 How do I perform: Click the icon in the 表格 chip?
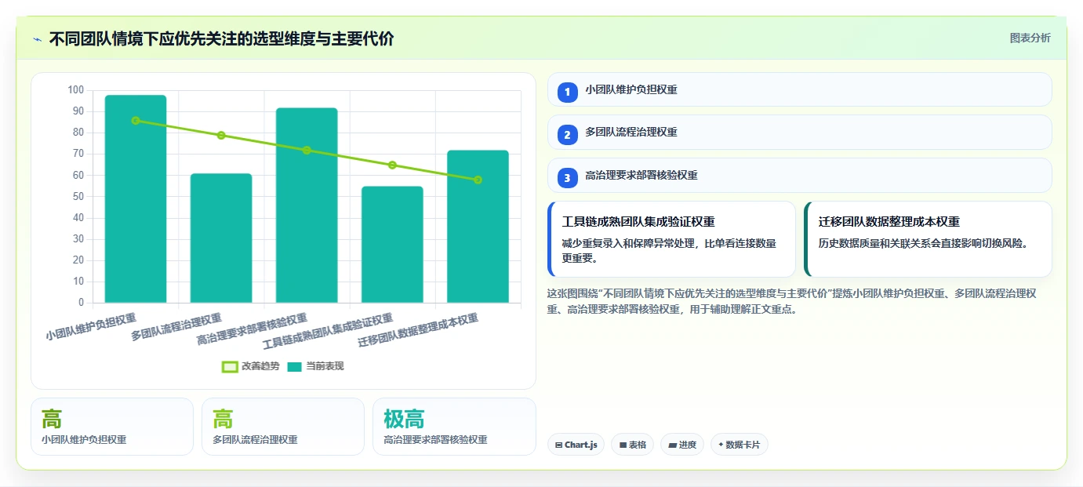click(623, 445)
